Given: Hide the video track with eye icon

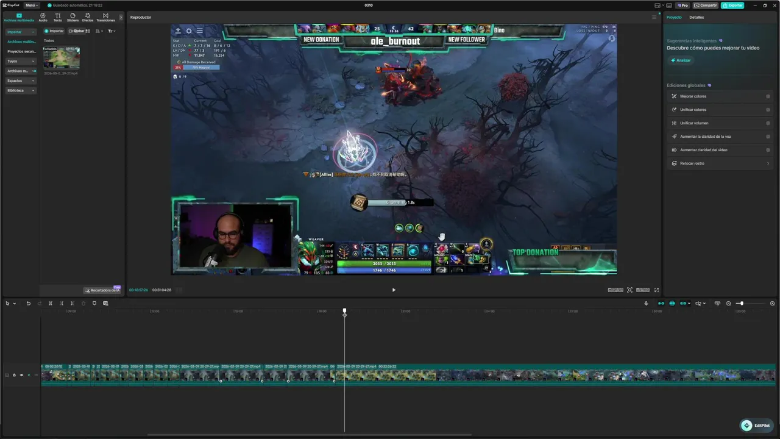Looking at the screenshot, I should [21, 375].
